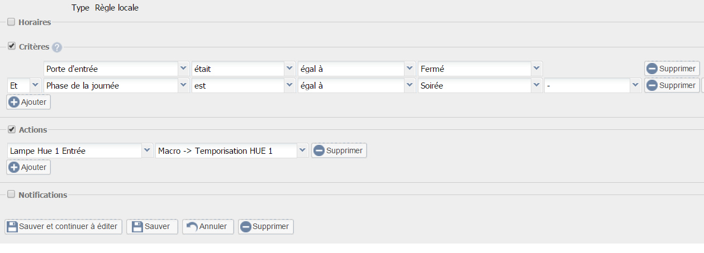Screen dimensions: 704x253
Task: Click the undo arrow icon on Annuler
Action: coord(192,226)
